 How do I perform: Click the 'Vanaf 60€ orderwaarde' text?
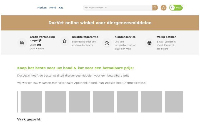tap(37, 47)
